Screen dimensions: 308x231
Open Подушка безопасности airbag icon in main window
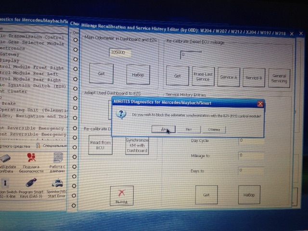click(31, 162)
